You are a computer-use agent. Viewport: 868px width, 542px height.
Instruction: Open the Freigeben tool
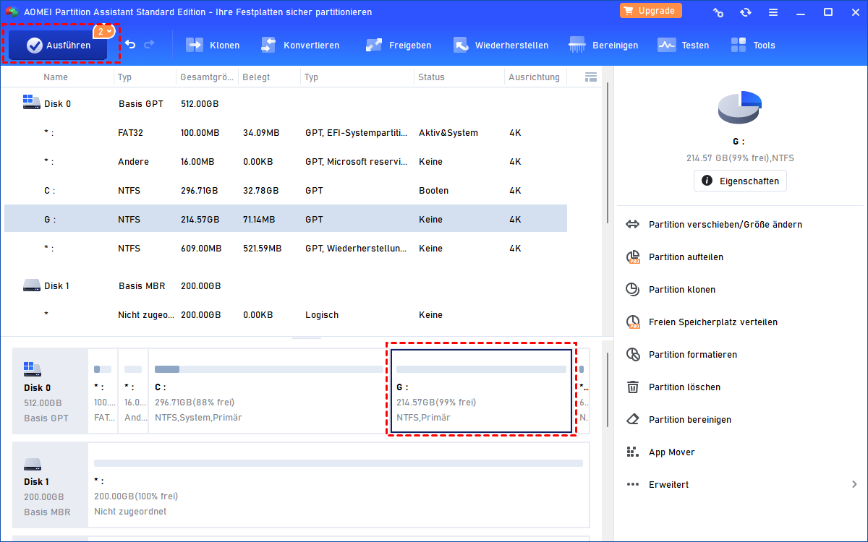[398, 45]
